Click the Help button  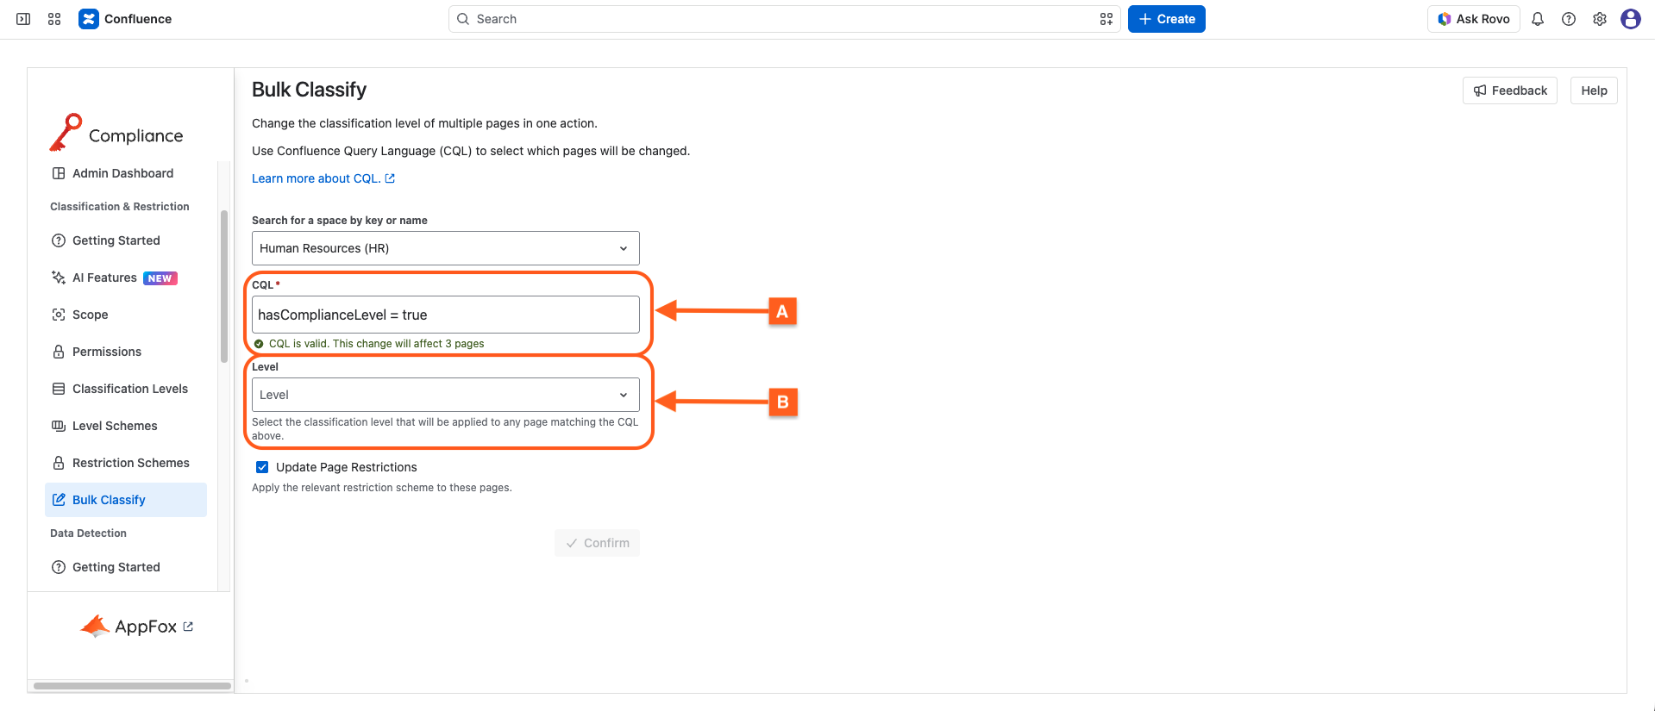(x=1594, y=90)
